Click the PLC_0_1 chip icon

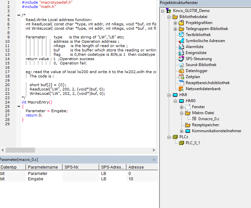(x=181, y=143)
